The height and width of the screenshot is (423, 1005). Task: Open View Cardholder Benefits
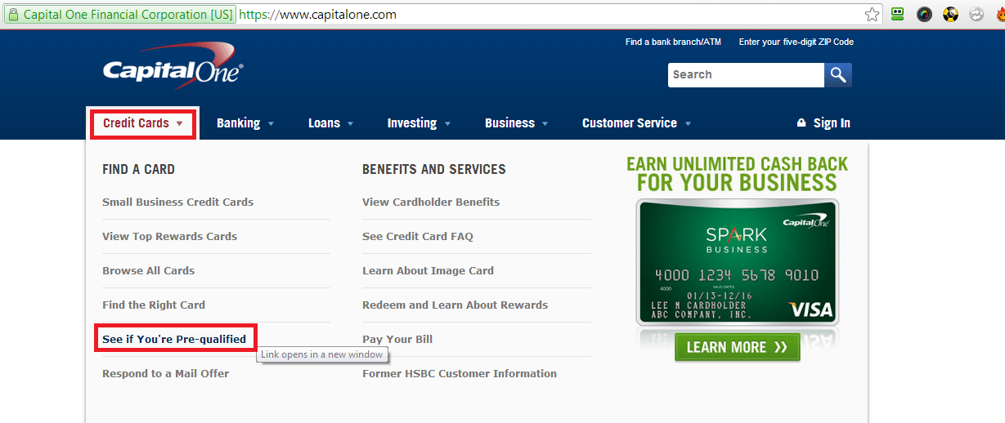[x=431, y=202]
